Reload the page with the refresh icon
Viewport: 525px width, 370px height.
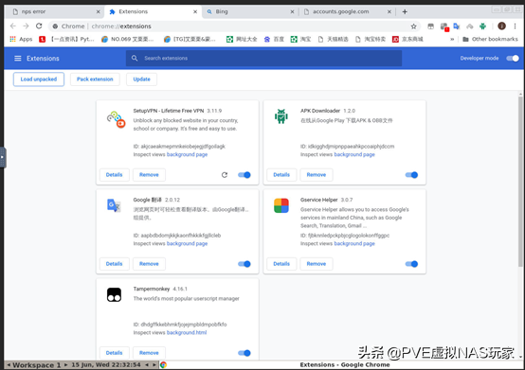(39, 26)
